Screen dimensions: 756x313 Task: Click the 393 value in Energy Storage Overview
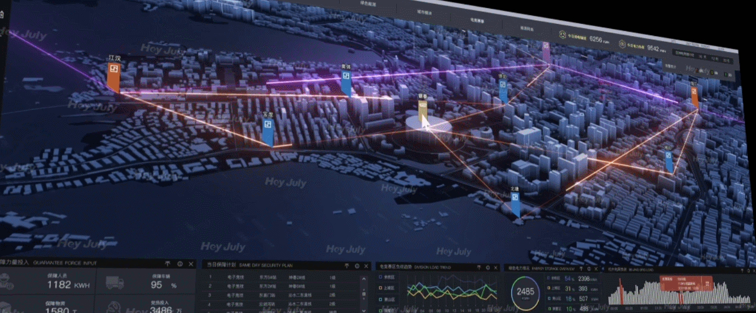[x=582, y=289]
